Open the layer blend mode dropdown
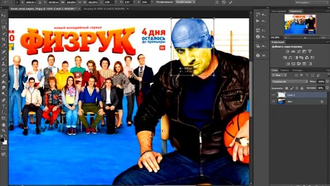The height and width of the screenshot is (186, 330). click(290, 82)
